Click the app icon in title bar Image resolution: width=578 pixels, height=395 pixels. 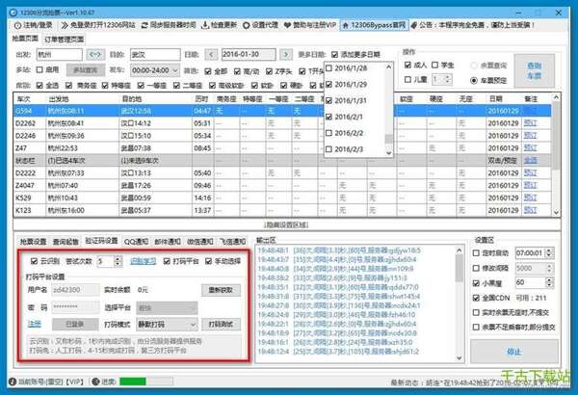13,13
